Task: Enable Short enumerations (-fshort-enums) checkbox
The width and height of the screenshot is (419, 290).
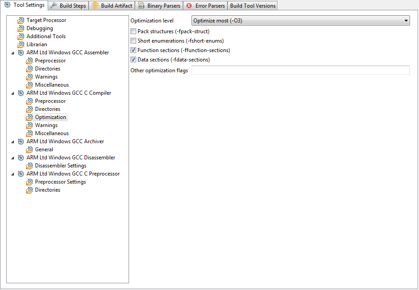Action: tap(133, 41)
